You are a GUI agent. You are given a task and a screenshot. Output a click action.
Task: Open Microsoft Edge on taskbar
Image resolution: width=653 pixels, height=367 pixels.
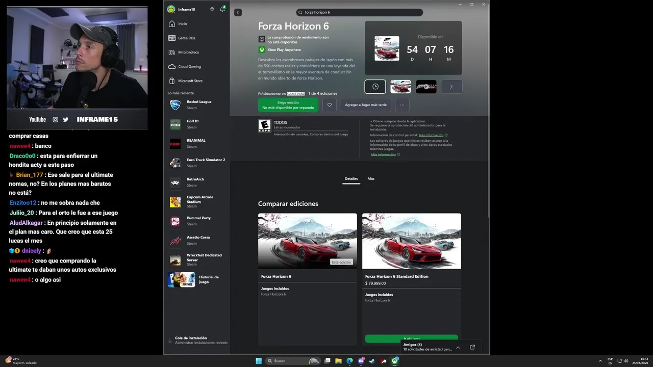click(349, 361)
